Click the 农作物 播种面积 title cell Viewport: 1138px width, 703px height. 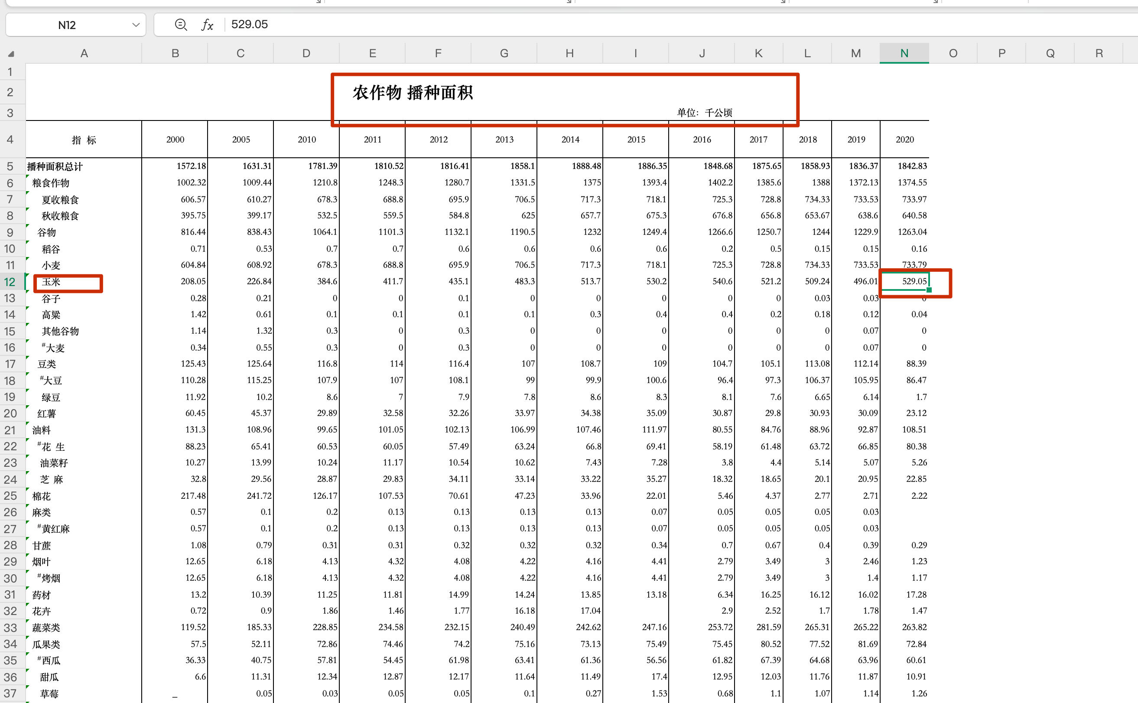tap(413, 92)
